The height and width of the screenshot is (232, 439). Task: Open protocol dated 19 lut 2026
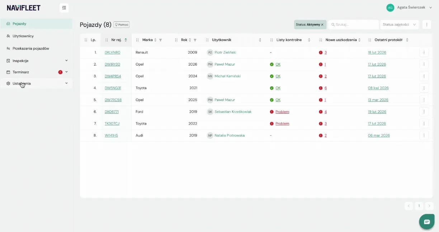tap(377, 112)
